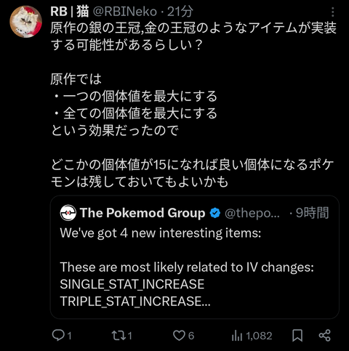349x351 pixels.
Task: Open @RBINeko handle link
Action: click(x=125, y=12)
